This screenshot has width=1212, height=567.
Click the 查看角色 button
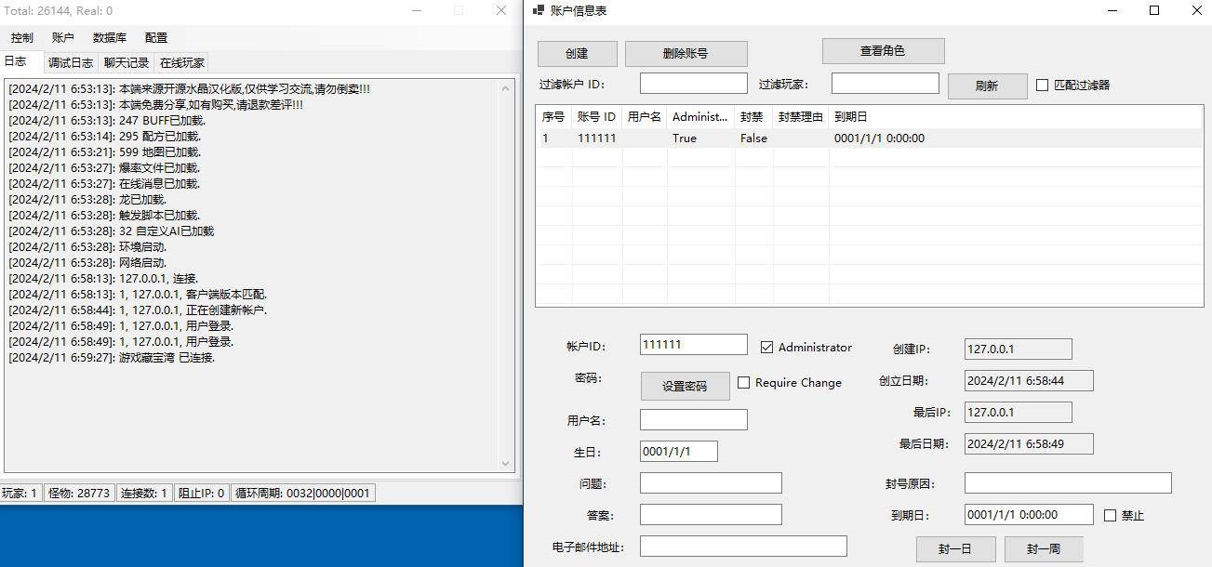pyautogui.click(x=883, y=51)
